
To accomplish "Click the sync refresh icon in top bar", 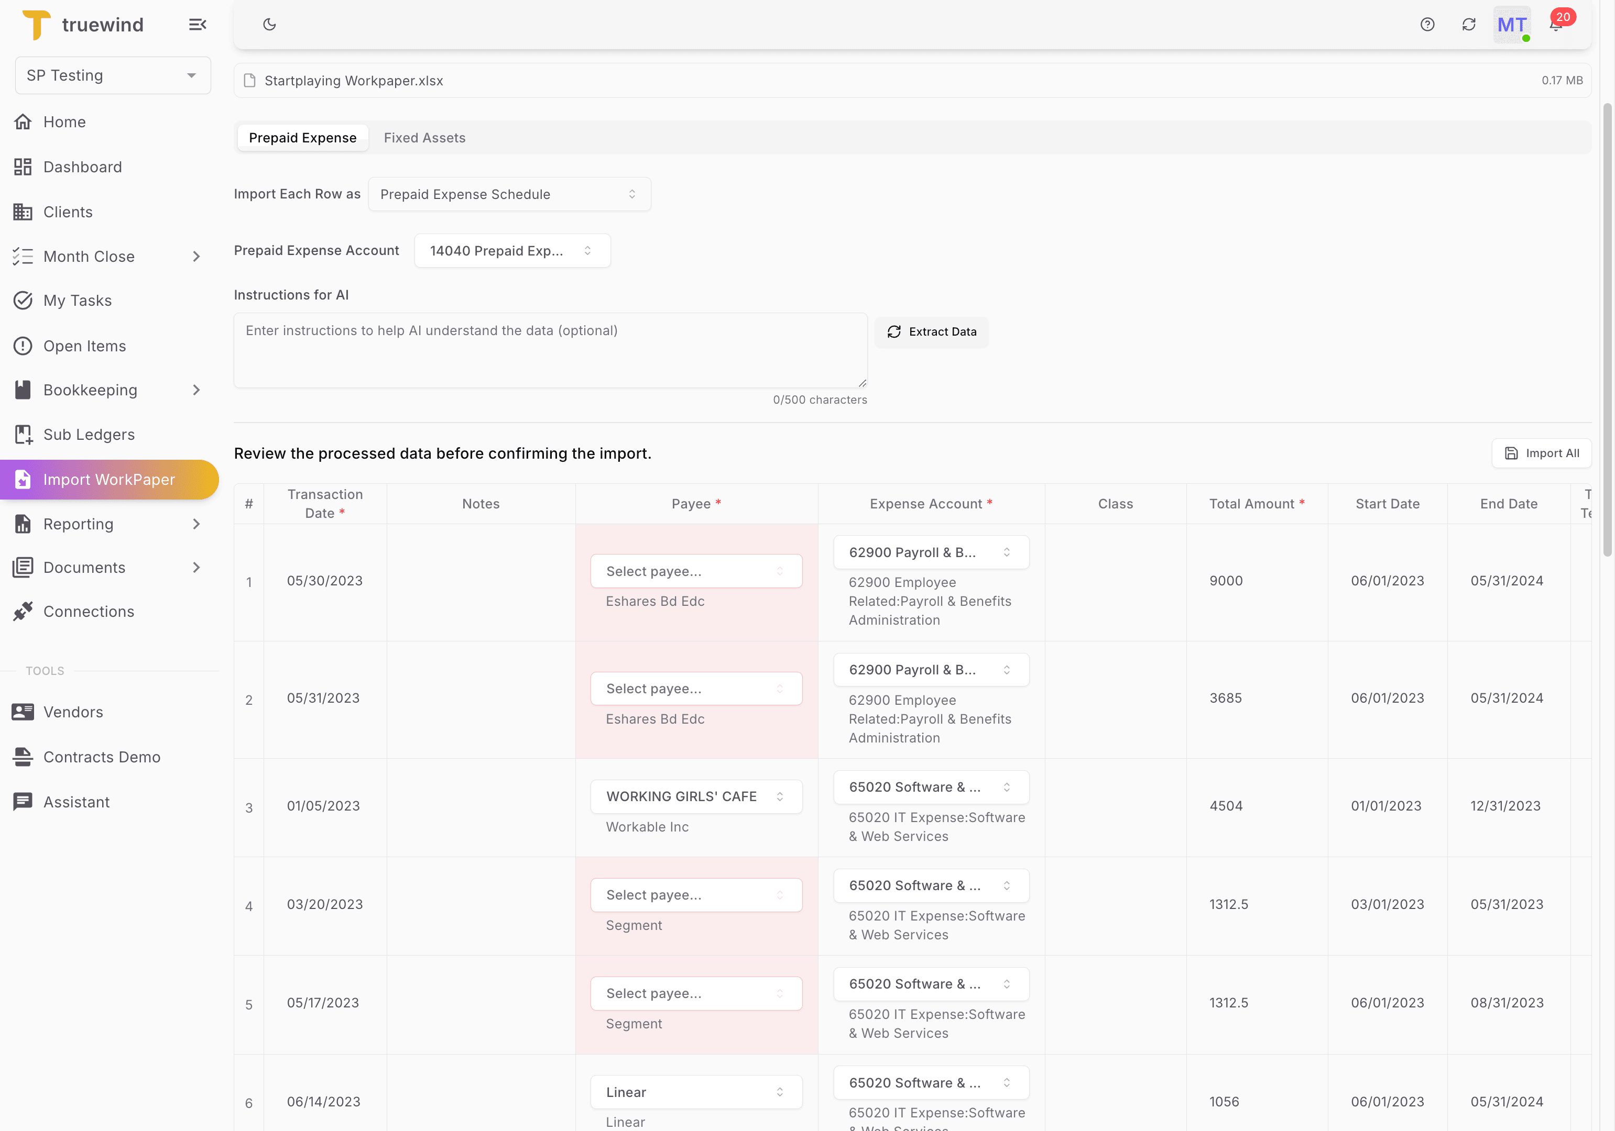I will (1469, 24).
